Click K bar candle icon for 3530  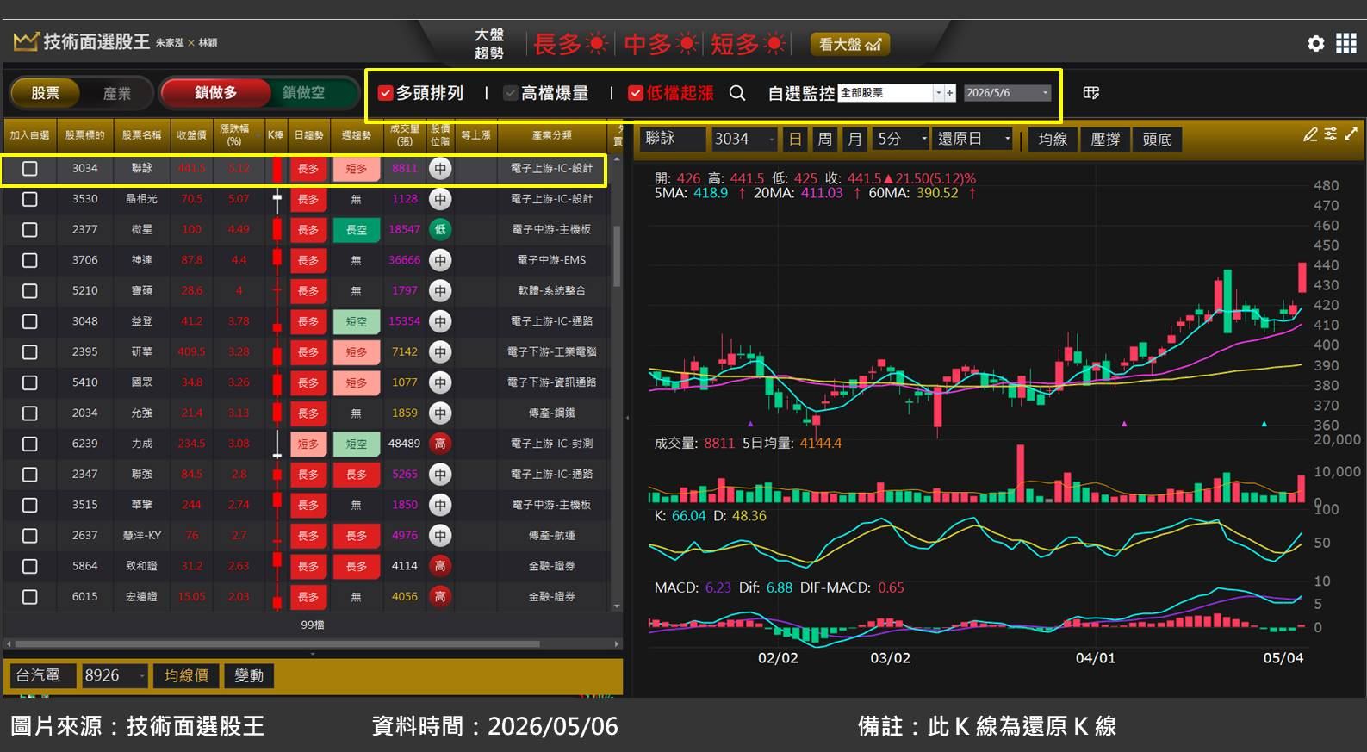[277, 200]
